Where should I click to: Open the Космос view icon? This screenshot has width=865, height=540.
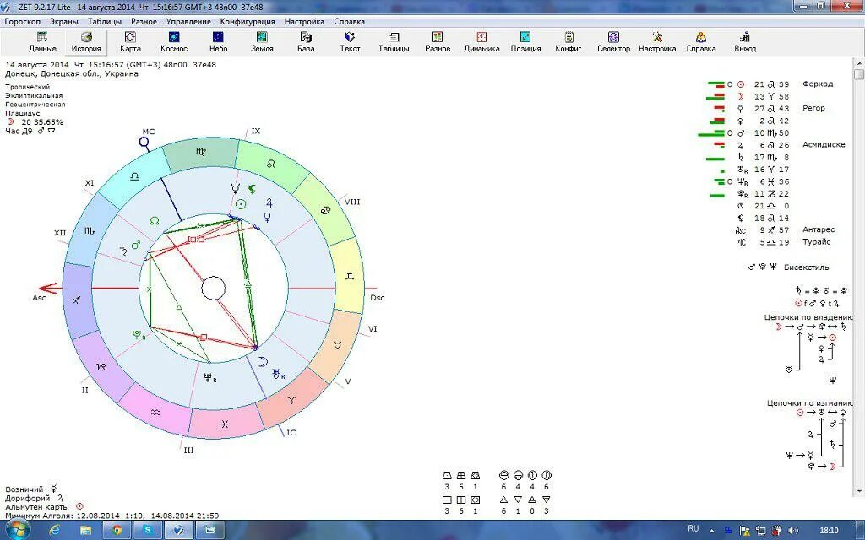click(174, 42)
